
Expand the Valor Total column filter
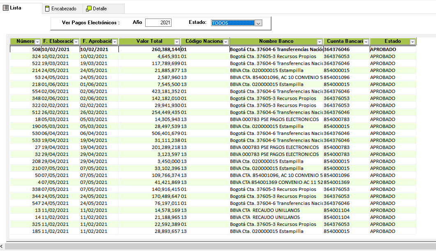coord(177,42)
